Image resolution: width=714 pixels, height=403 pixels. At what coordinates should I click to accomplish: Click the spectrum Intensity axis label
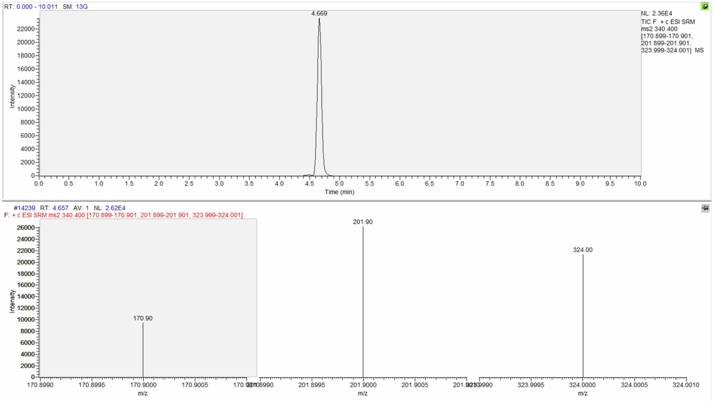click(12, 301)
